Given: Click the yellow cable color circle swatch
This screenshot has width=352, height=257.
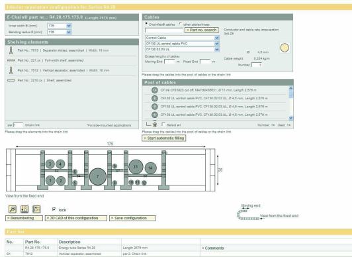Looking at the screenshot, I should (285, 48).
